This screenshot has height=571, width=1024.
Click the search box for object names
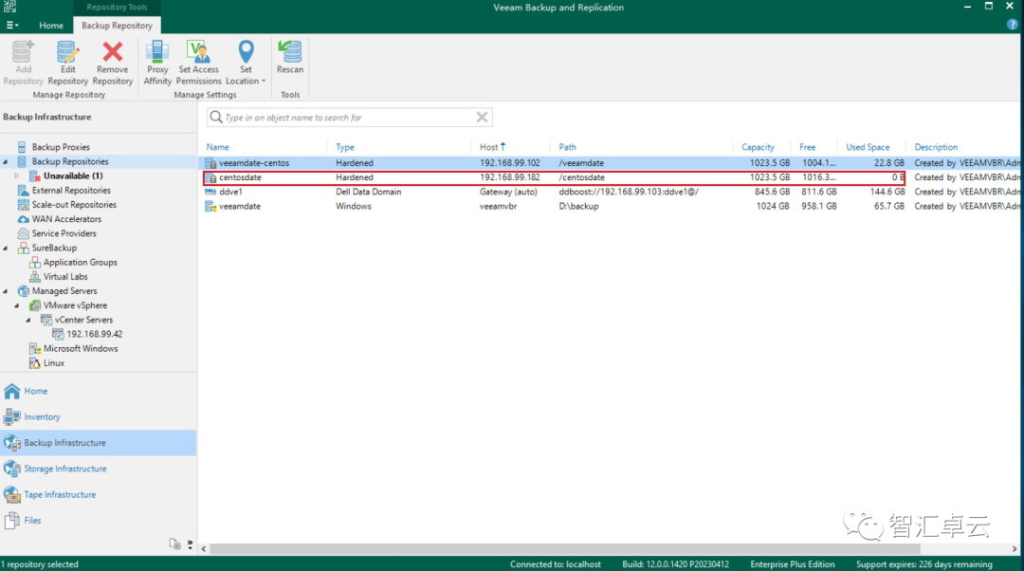(349, 118)
